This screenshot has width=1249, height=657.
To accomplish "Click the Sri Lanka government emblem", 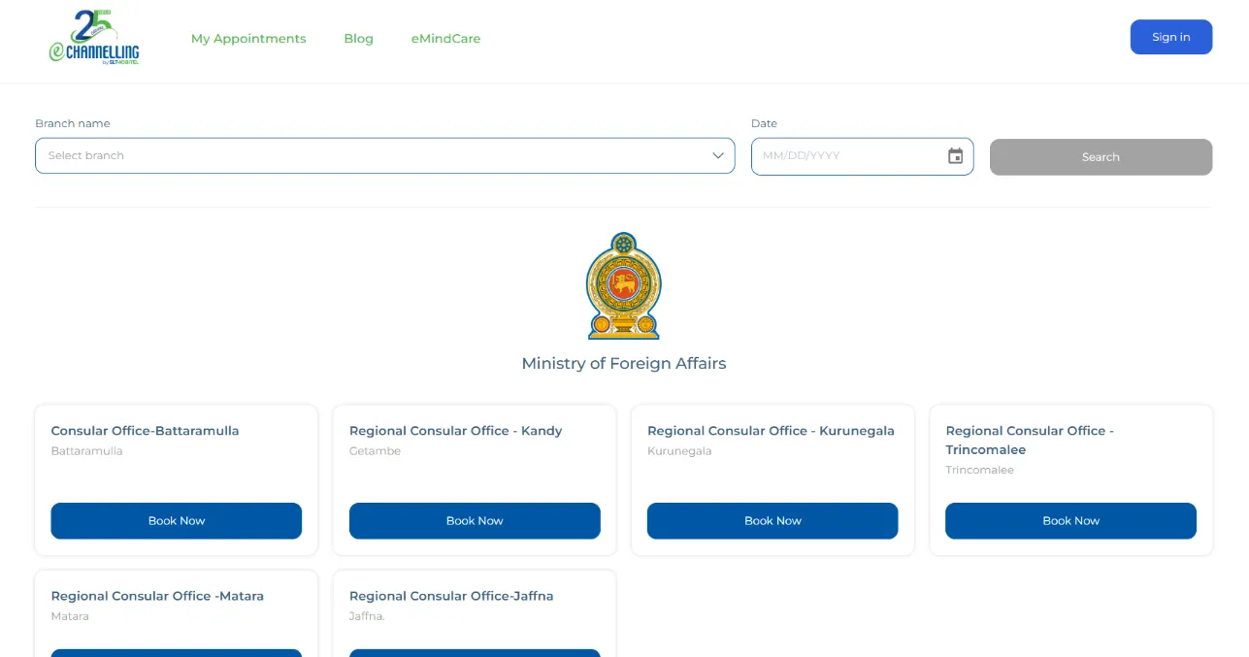I will [624, 286].
